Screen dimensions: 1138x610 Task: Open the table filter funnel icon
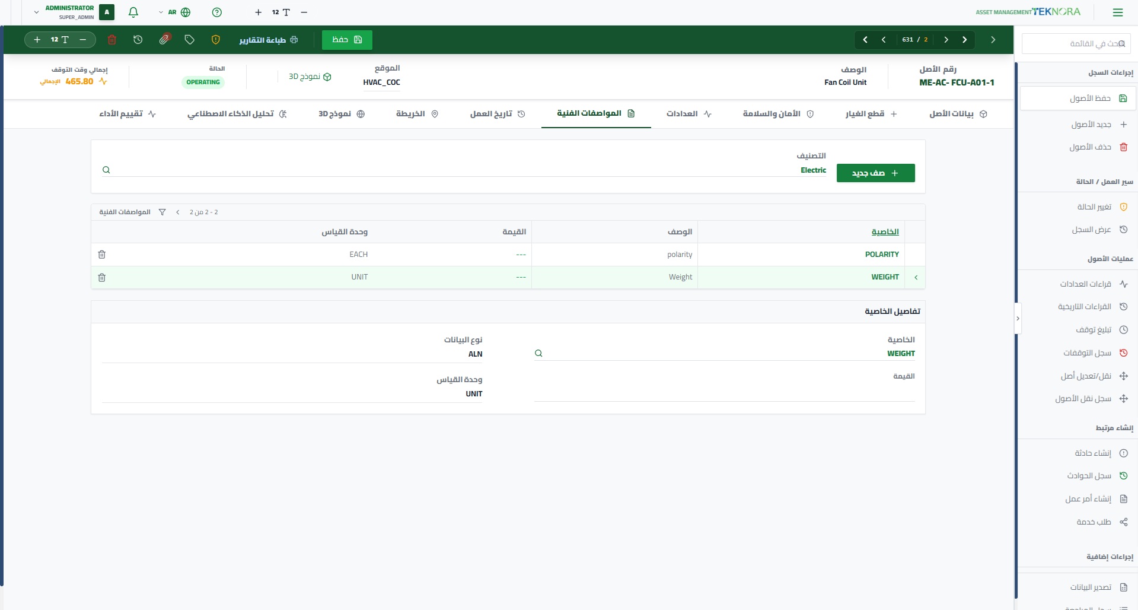coord(162,212)
